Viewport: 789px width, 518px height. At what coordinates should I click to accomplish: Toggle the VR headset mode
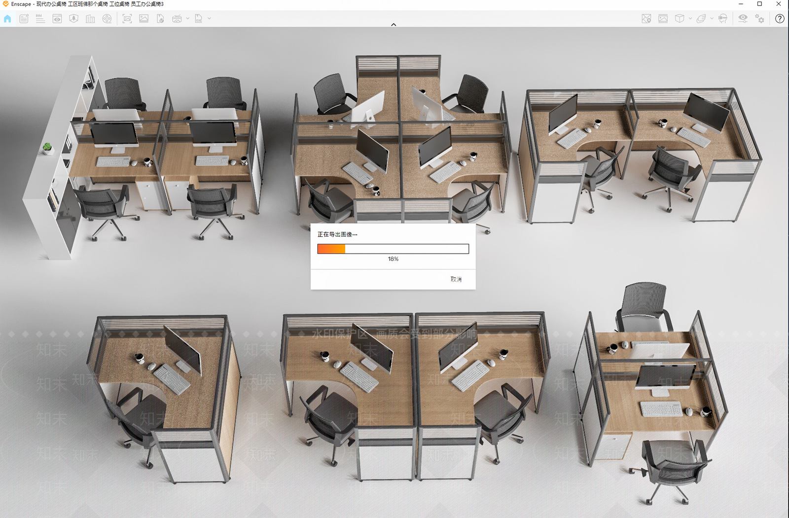723,19
